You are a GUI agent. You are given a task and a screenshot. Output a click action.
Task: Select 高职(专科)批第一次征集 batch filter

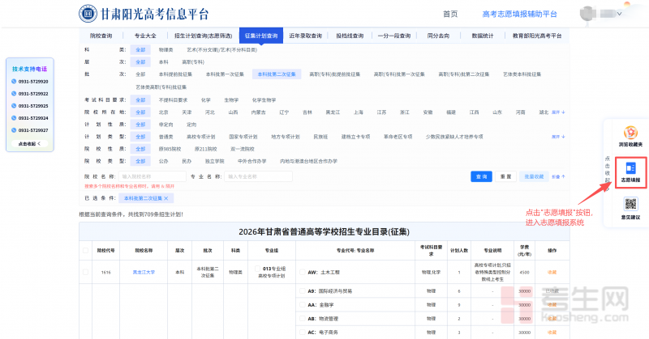pyautogui.click(x=399, y=74)
